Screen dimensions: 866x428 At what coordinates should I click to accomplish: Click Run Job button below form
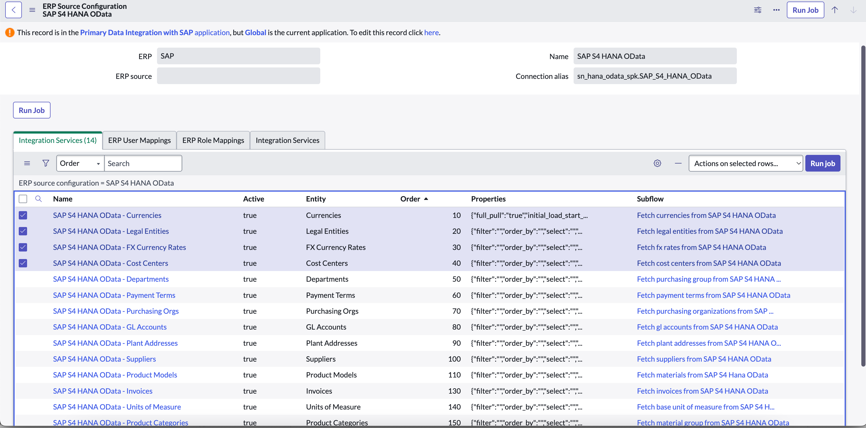click(x=32, y=110)
